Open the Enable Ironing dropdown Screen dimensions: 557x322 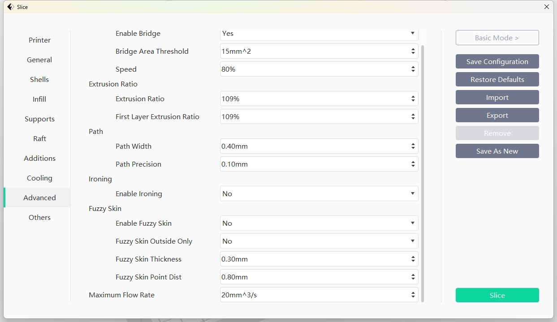(x=319, y=194)
